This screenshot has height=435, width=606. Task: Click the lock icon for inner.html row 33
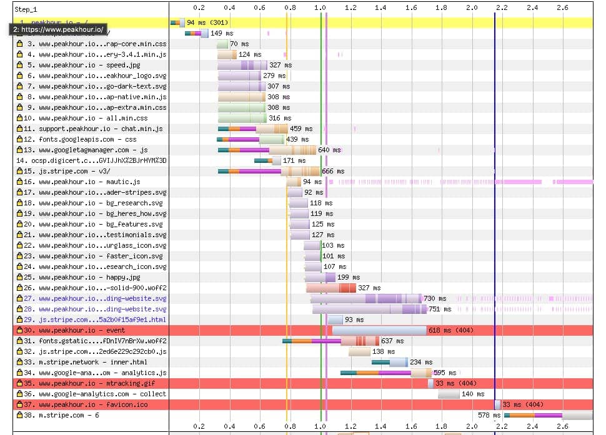coord(20,362)
